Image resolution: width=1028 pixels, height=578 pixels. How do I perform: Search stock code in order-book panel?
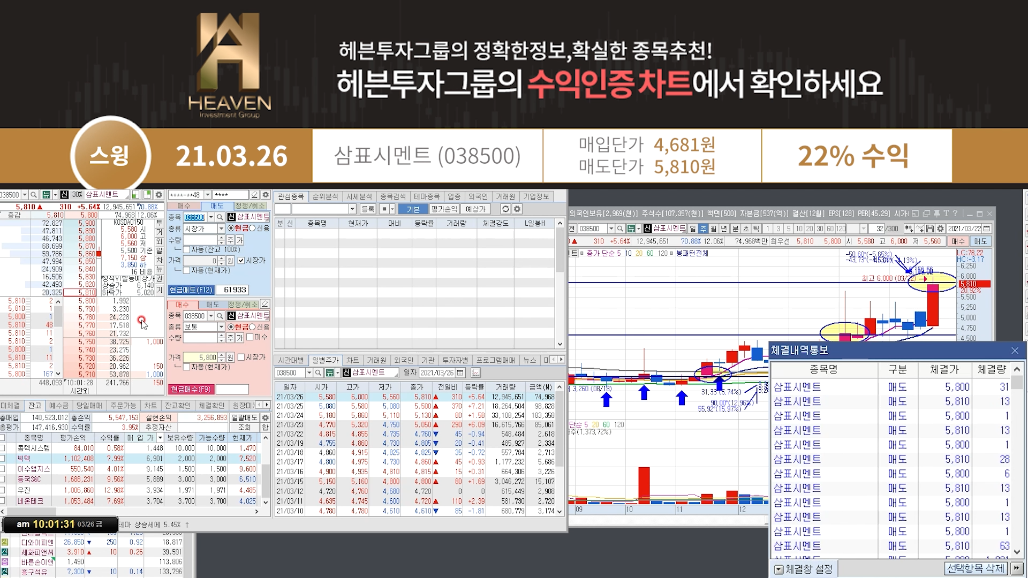click(x=34, y=195)
